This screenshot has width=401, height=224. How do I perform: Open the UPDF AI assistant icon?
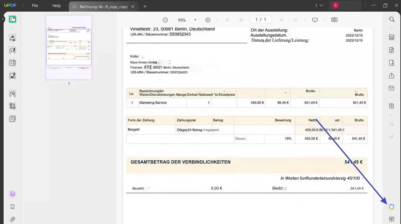(391, 206)
